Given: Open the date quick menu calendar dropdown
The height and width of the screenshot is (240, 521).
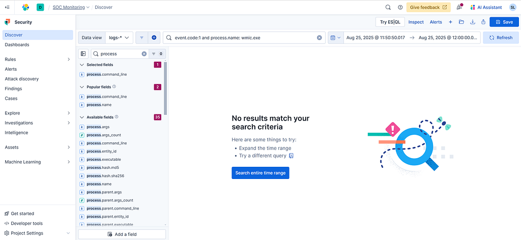Looking at the screenshot, I should (335, 38).
